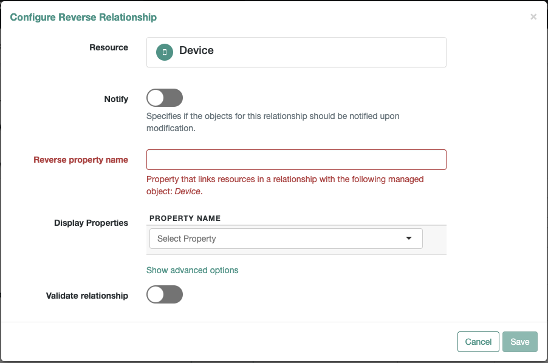This screenshot has height=363, width=548.
Task: Click the Configure Reverse Relationship title
Action: click(83, 17)
